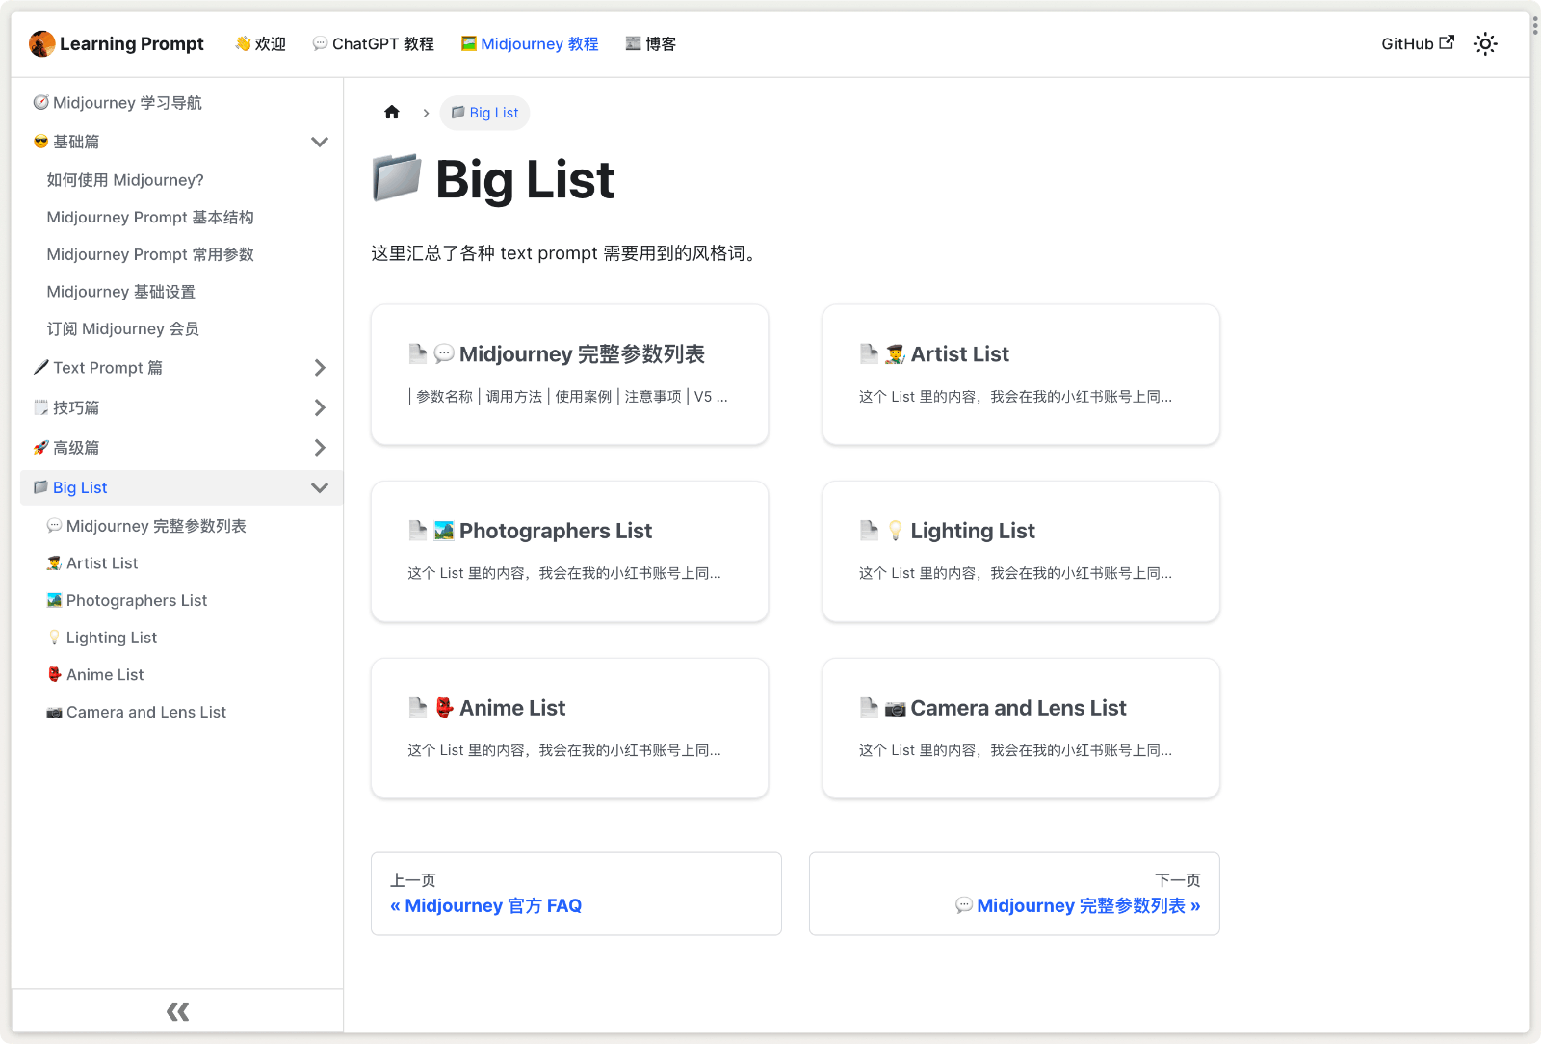Open the 欢迎 nav tab
The height and width of the screenshot is (1044, 1541).
tap(260, 43)
